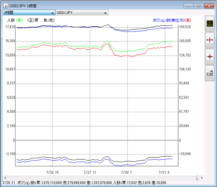Image resolution: width=217 pixels, height=187 pixels.
Task: Click the right arrow of horizontal scrollbar
Action: tap(202, 178)
